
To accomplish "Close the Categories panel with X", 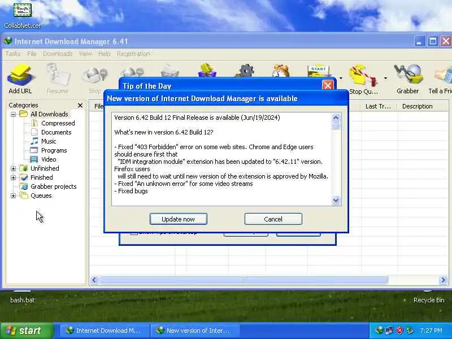I will click(80, 105).
